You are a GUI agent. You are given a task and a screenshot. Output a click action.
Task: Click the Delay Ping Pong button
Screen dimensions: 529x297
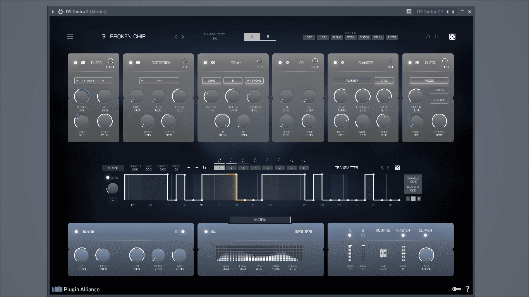click(254, 81)
